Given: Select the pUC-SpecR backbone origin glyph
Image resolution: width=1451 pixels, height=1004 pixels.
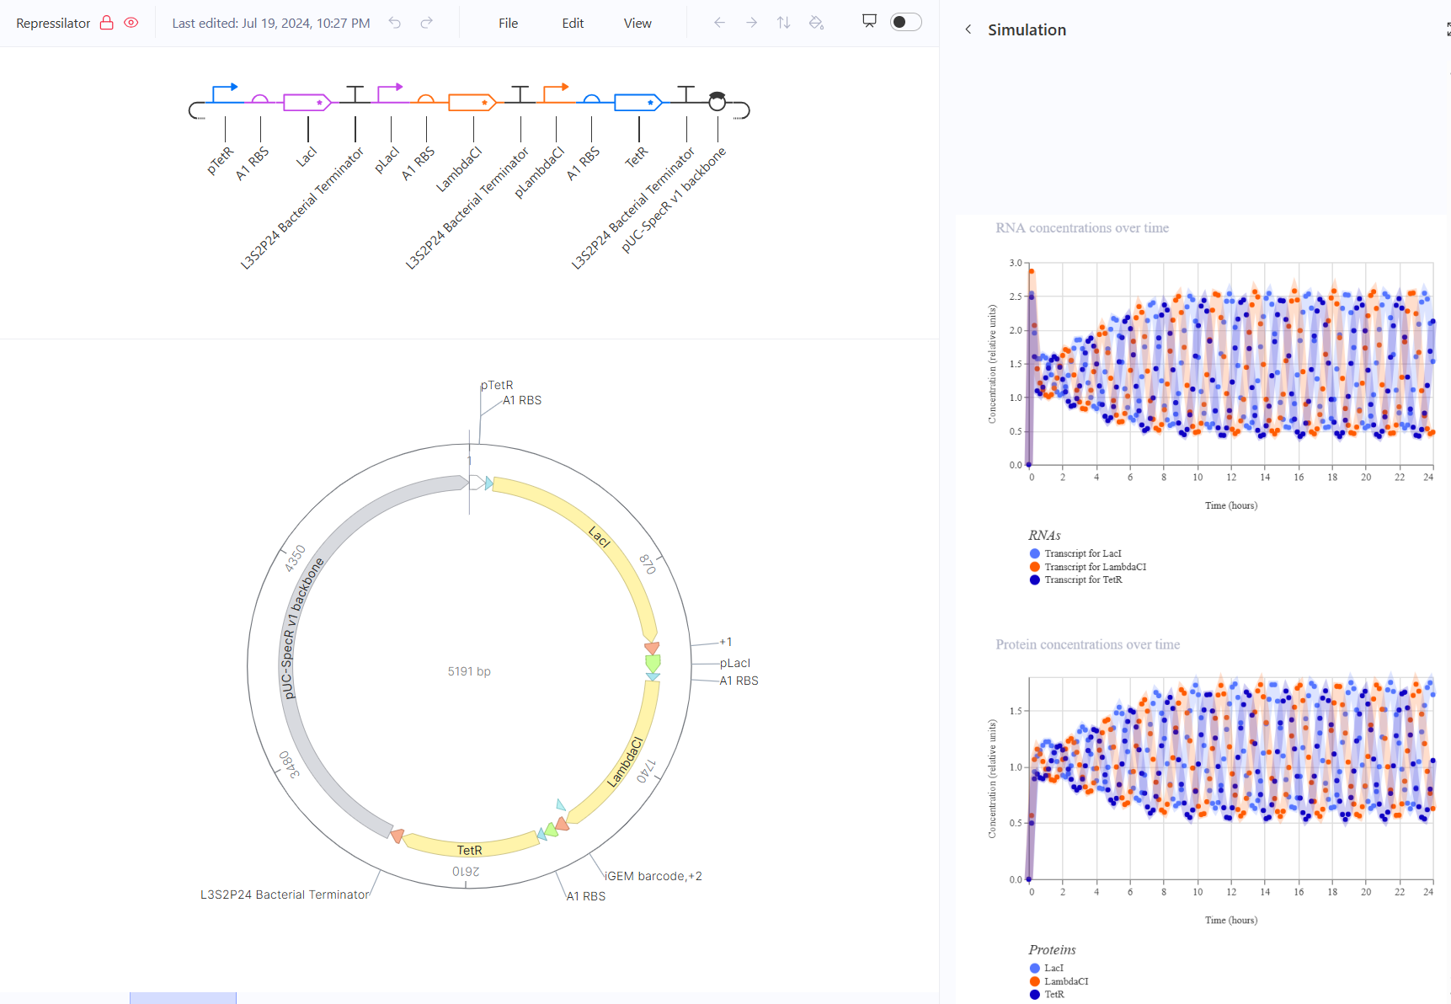Looking at the screenshot, I should [x=717, y=101].
